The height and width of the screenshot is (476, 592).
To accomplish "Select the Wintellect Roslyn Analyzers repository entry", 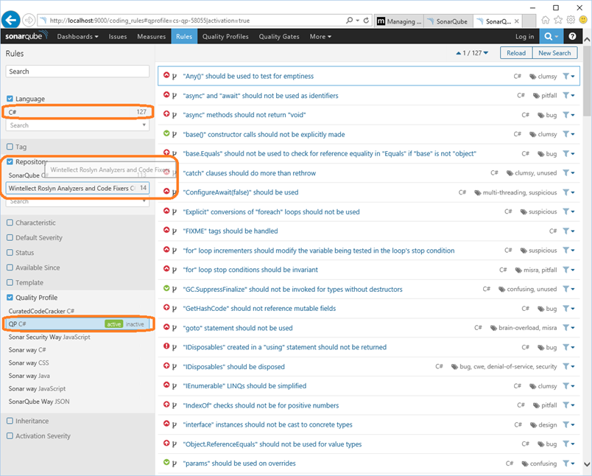I will pyautogui.click(x=77, y=188).
